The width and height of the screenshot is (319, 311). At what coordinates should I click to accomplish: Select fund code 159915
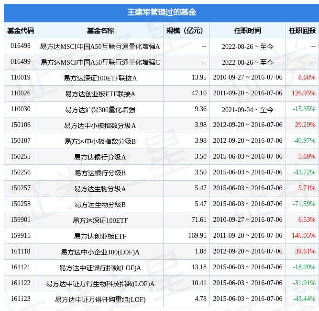[21, 235]
